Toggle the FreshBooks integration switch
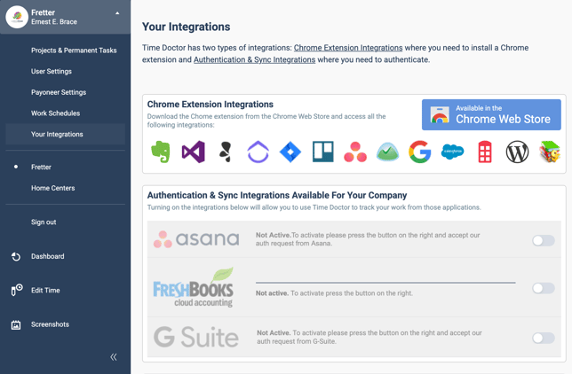 tap(544, 288)
